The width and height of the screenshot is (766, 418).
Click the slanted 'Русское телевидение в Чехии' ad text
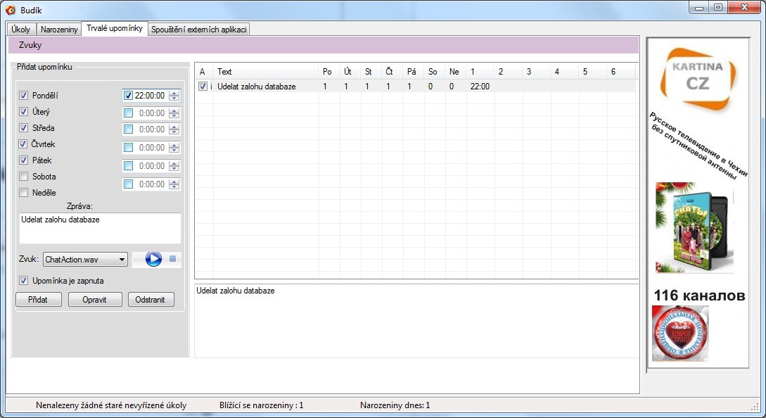(698, 145)
